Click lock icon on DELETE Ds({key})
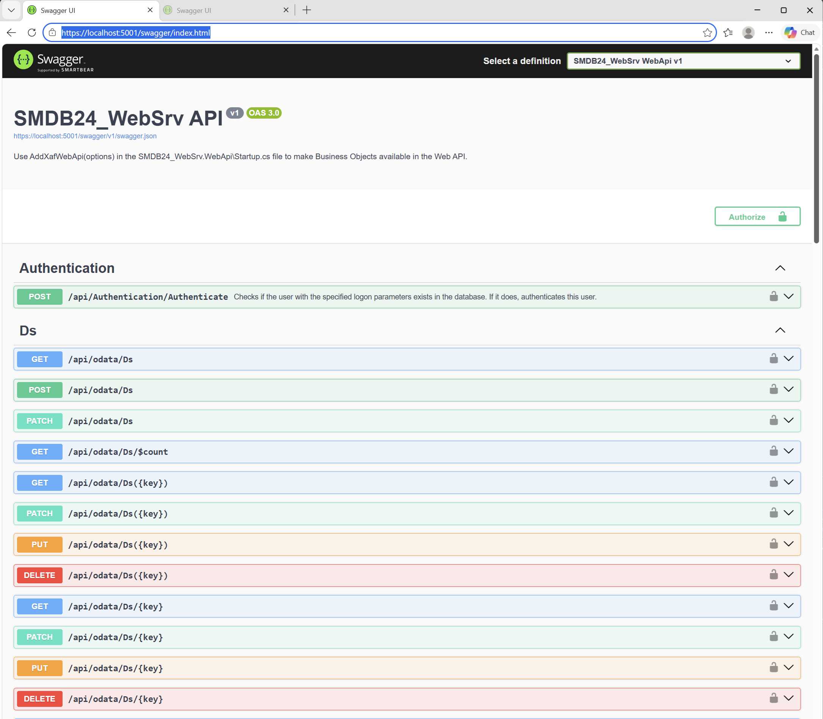Screen dimensions: 823x719 [x=774, y=575]
